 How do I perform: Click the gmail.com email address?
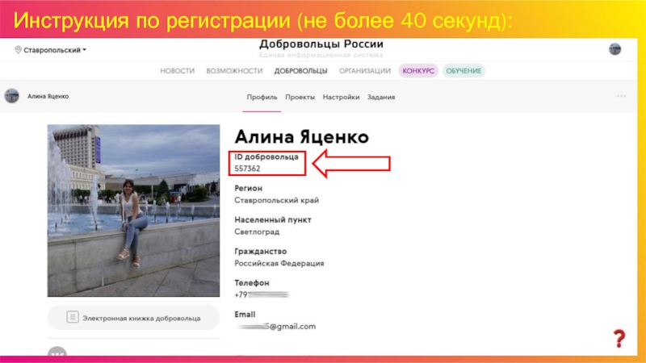coord(276,327)
